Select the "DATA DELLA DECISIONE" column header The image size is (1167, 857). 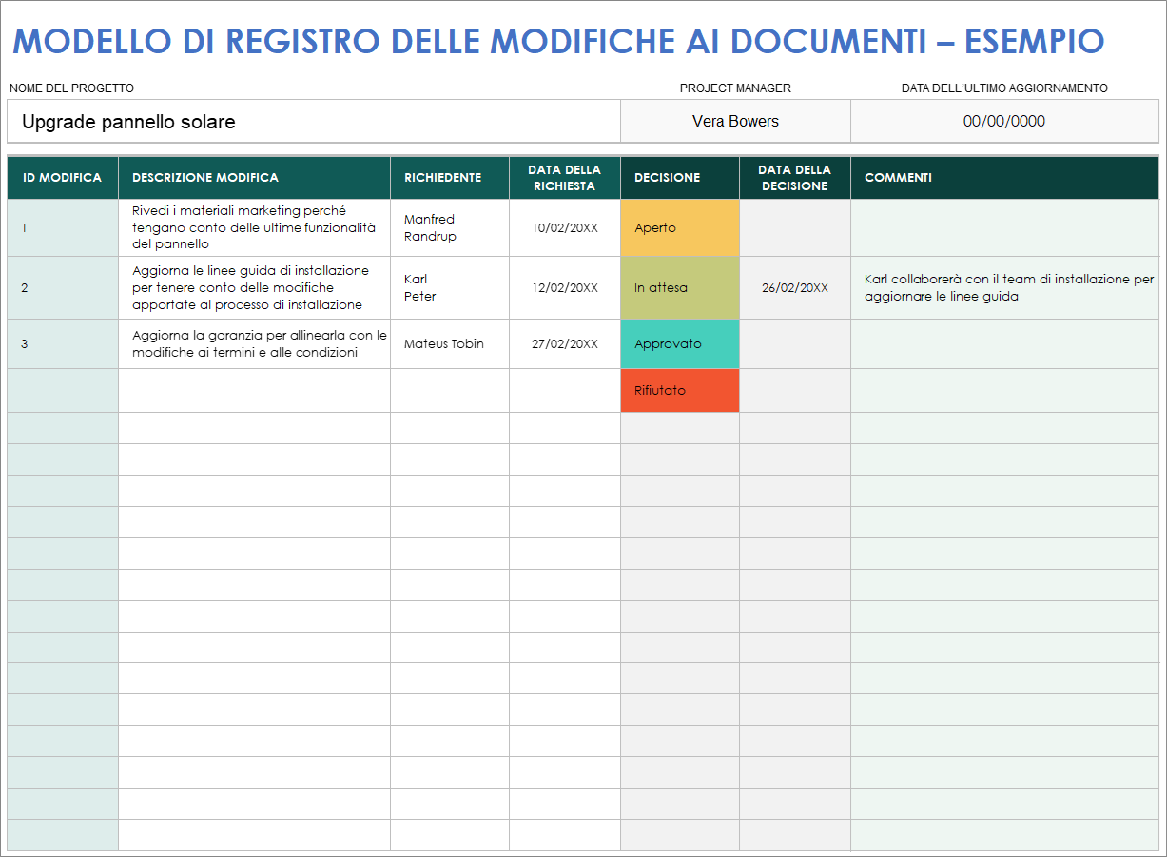coord(794,177)
